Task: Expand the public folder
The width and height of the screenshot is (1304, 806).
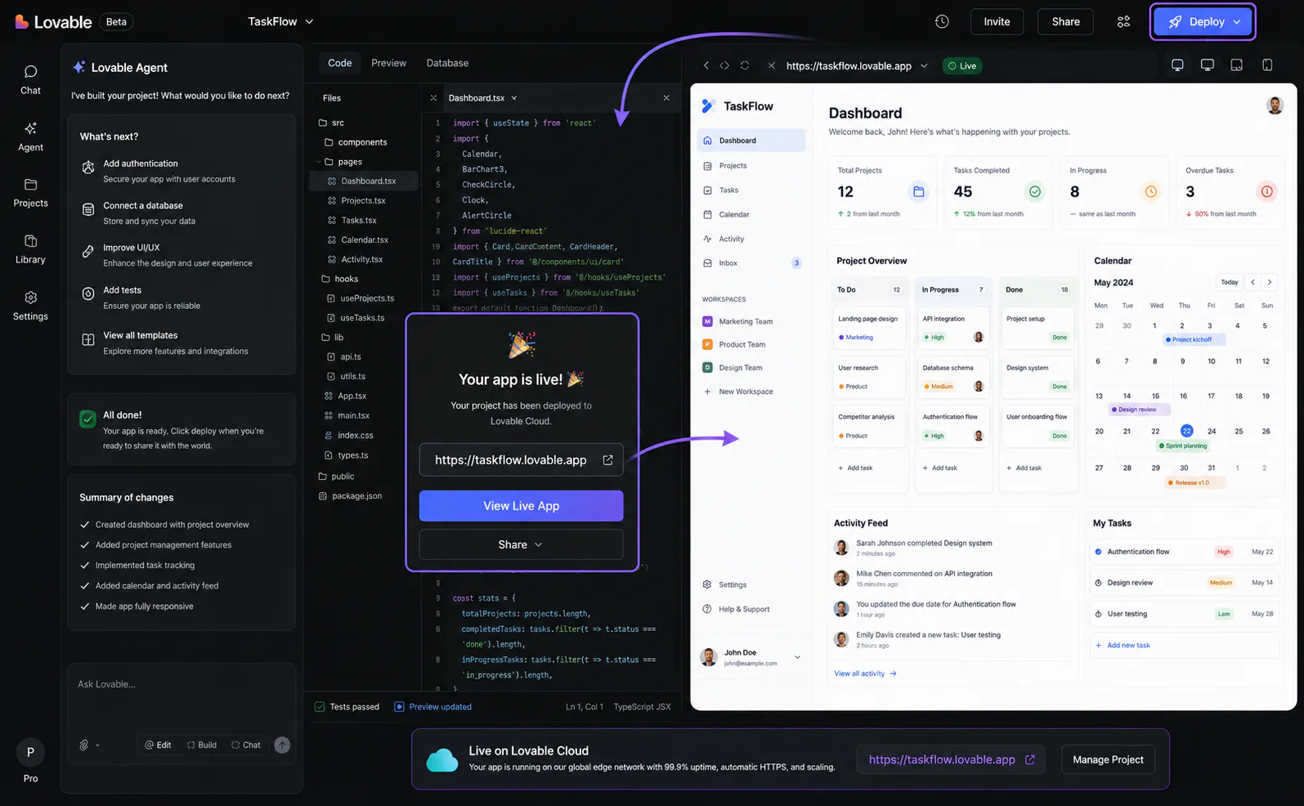Action: click(x=336, y=477)
